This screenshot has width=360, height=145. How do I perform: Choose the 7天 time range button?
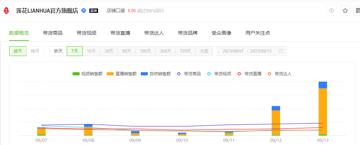coord(75,51)
